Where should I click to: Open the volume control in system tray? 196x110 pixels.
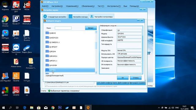pos(173,108)
